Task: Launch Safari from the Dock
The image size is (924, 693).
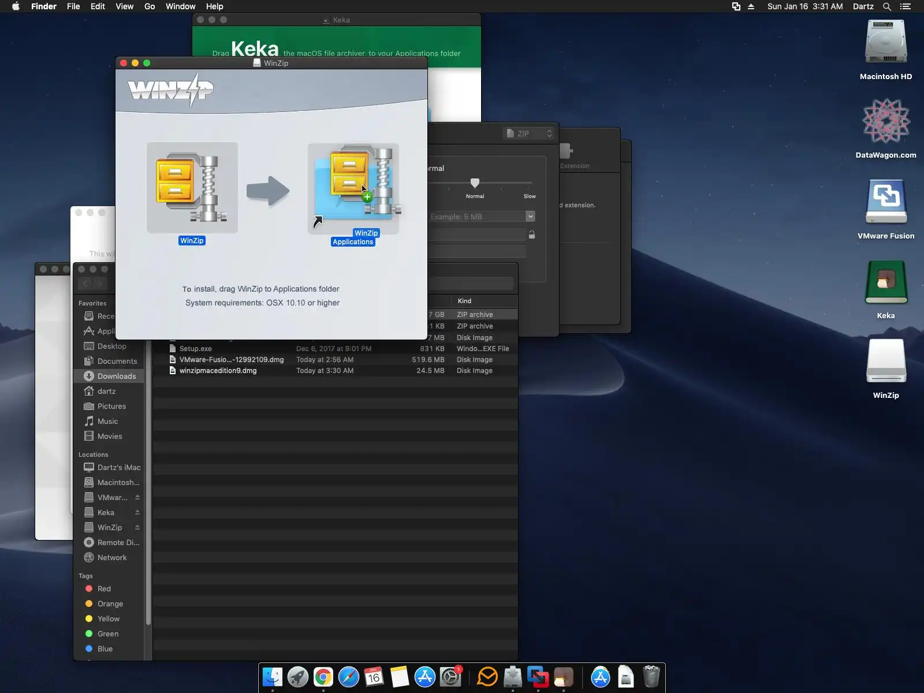Action: [349, 677]
